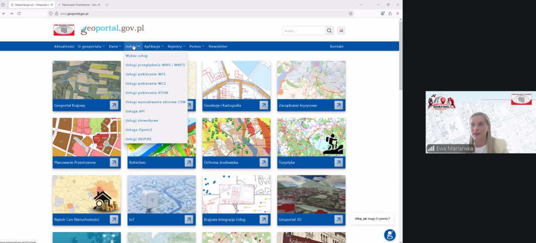This screenshot has height=243, width=536.
Task: Open arrow icon on Krajowa Integracja Usług card
Action: 264,219
